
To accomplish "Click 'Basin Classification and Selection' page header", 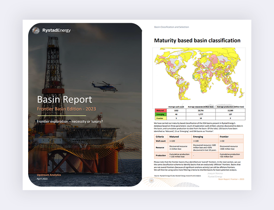I will [x=171, y=27].
